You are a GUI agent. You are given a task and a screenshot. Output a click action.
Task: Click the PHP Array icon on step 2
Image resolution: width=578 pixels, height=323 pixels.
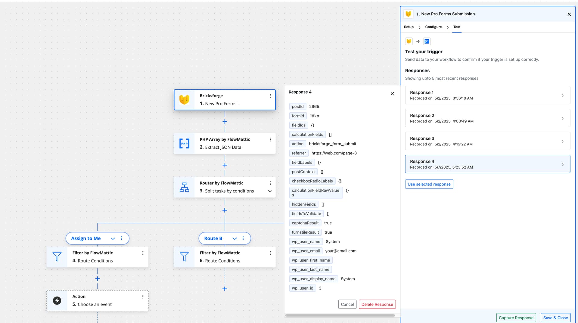(x=184, y=144)
